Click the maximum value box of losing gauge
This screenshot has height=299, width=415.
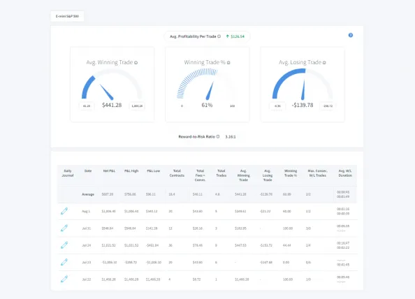click(328, 106)
